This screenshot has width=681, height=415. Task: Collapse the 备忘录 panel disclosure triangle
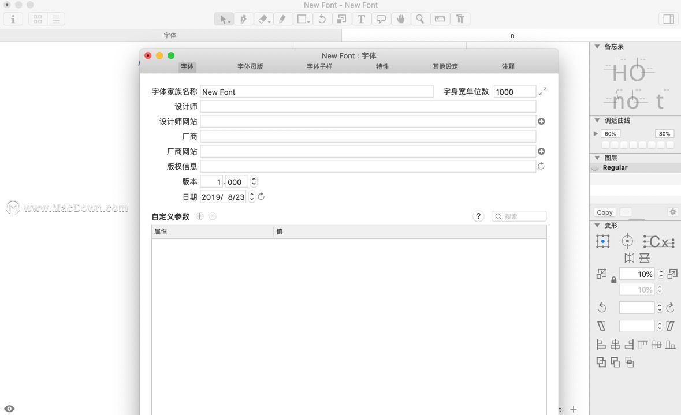tap(596, 46)
